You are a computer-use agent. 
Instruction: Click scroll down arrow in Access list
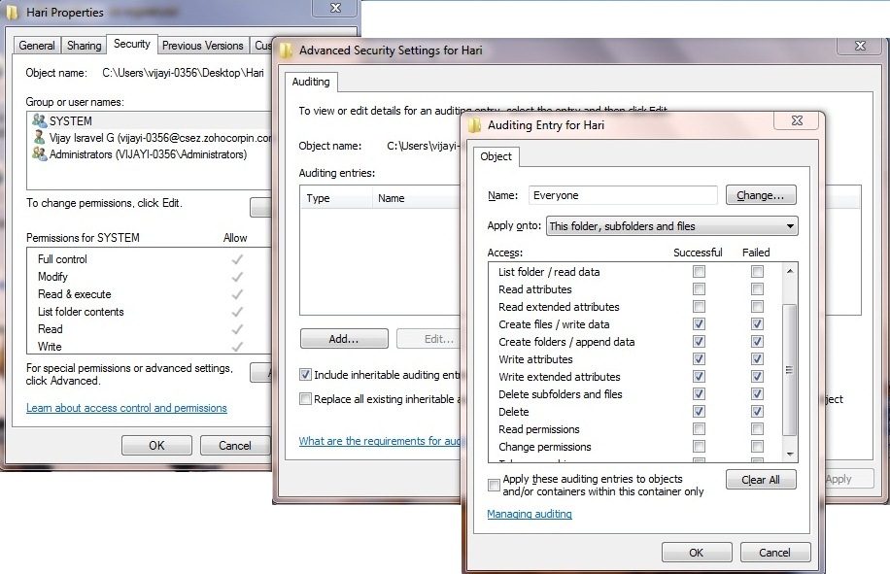click(790, 455)
